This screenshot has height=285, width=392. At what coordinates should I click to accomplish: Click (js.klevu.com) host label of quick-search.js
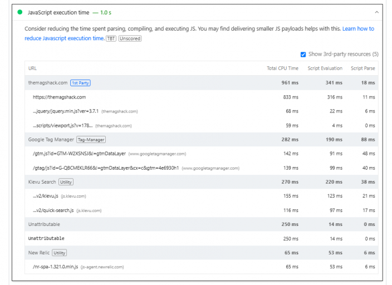point(89,211)
